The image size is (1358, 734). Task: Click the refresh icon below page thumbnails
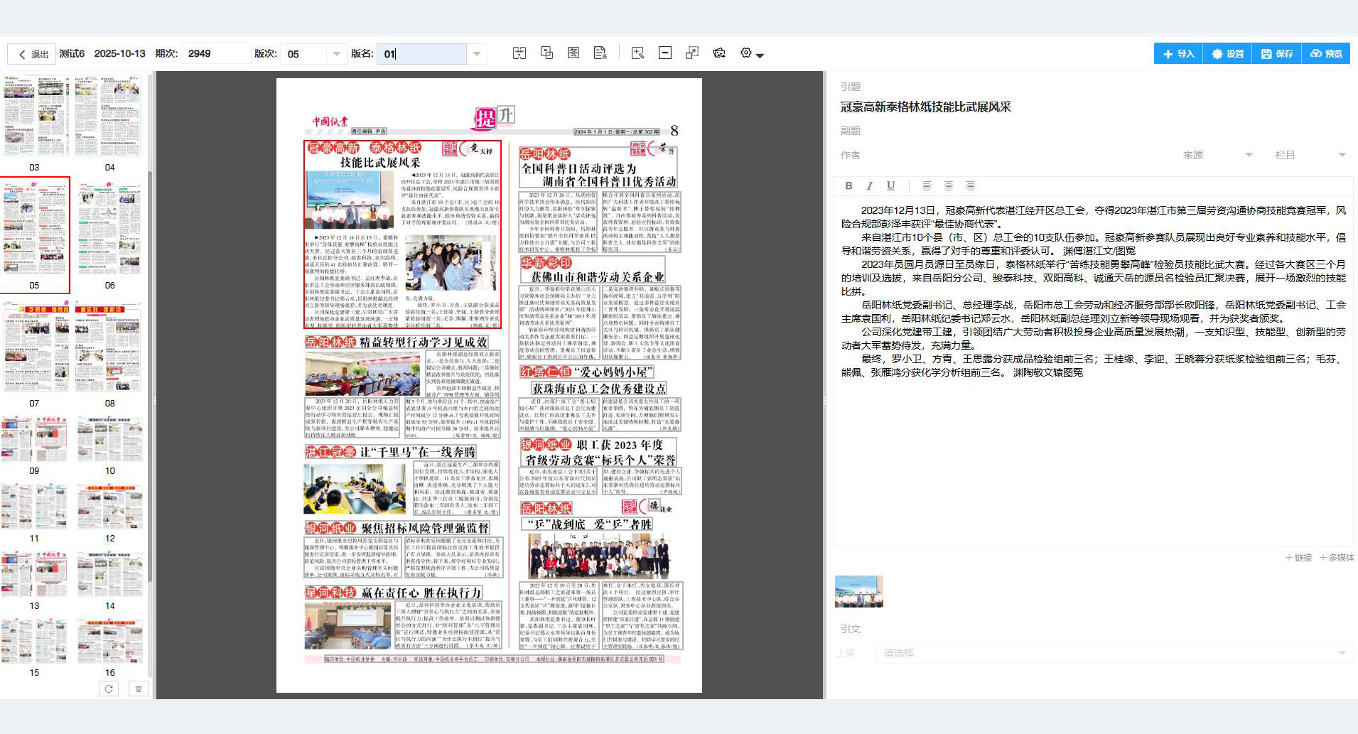tap(109, 689)
